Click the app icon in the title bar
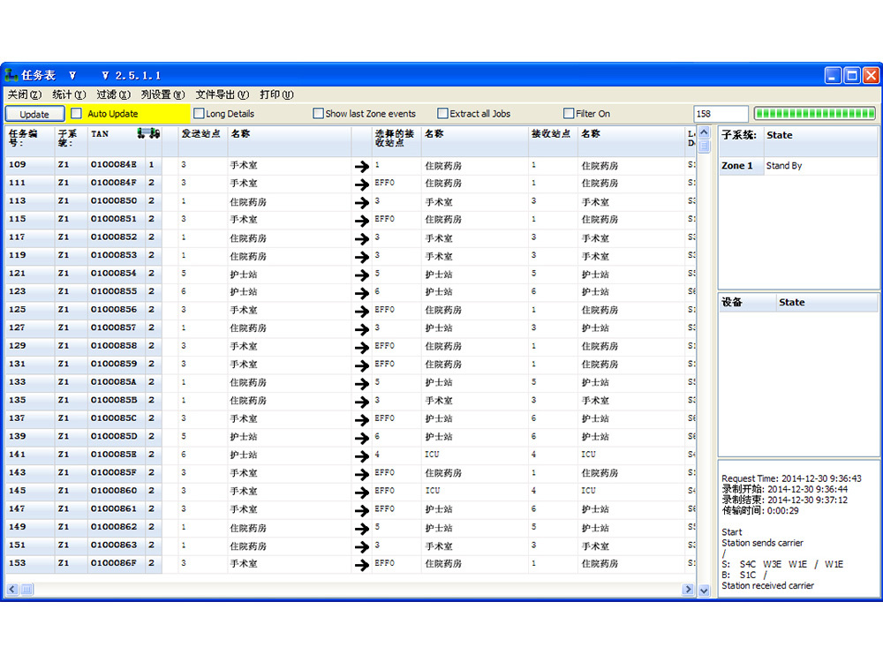The height and width of the screenshot is (662, 883). pyautogui.click(x=11, y=75)
